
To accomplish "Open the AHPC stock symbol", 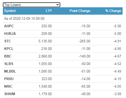I will coord(9,26).
